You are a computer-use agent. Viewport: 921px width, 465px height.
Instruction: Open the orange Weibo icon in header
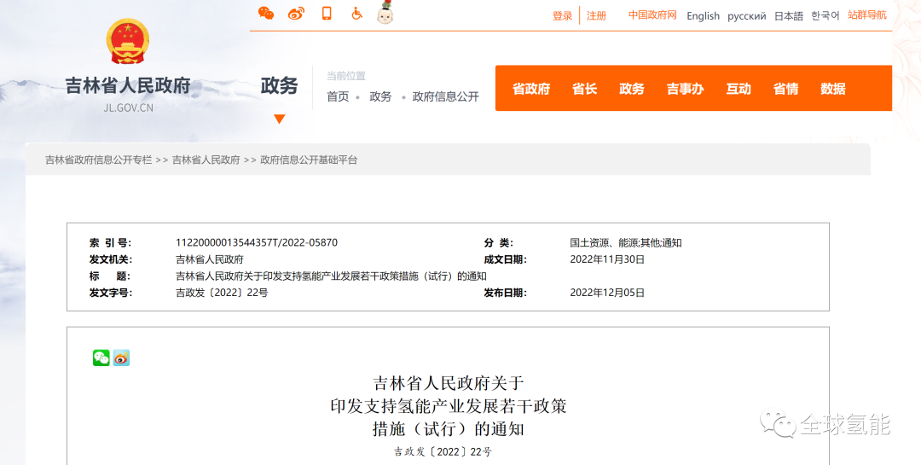296,14
